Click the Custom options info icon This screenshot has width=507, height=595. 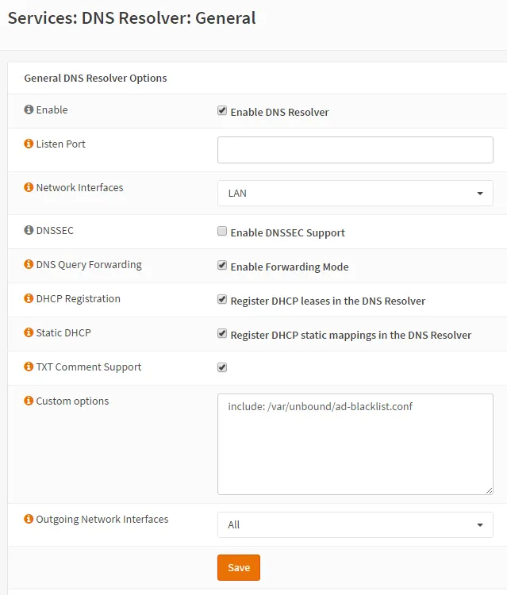click(29, 401)
